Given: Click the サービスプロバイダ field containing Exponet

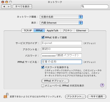Looking at the screenshot, I should [x=61, y=43].
